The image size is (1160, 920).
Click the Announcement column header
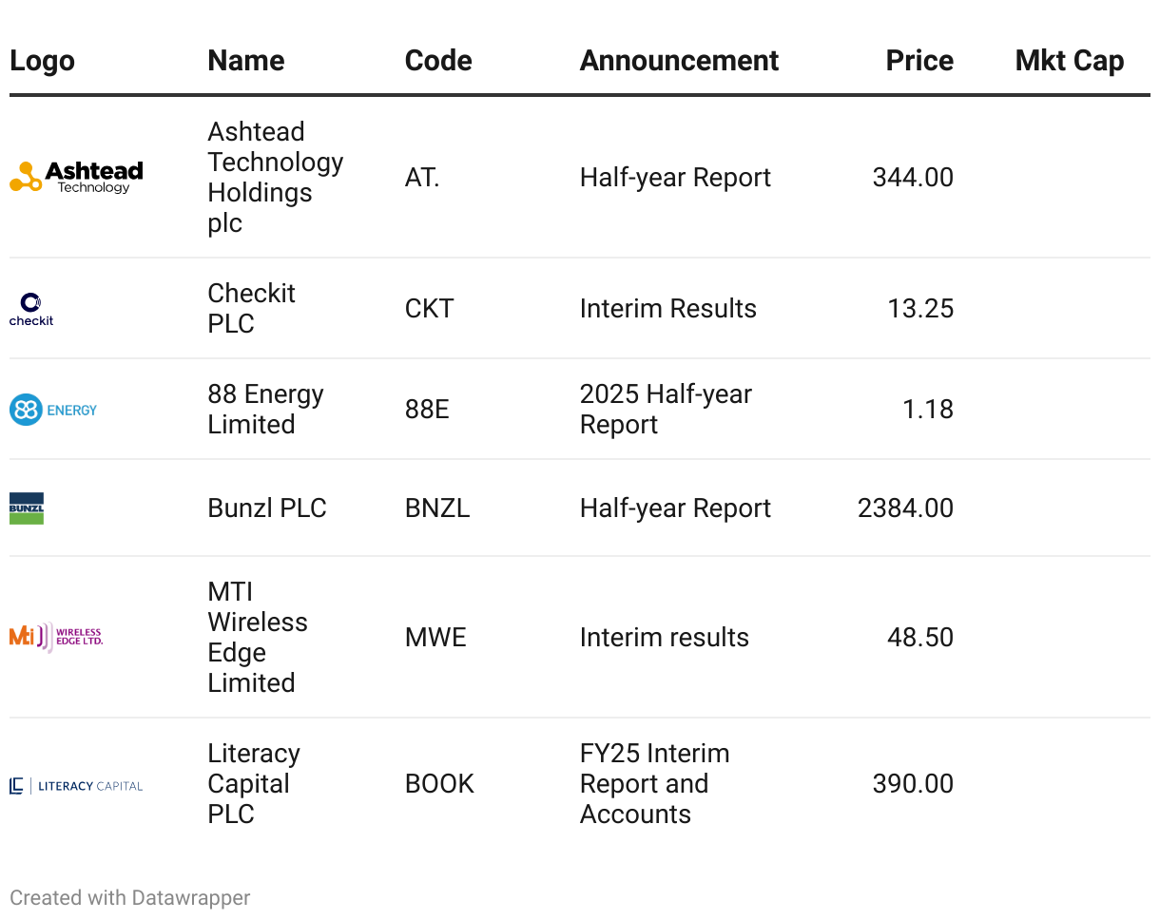[x=679, y=61]
